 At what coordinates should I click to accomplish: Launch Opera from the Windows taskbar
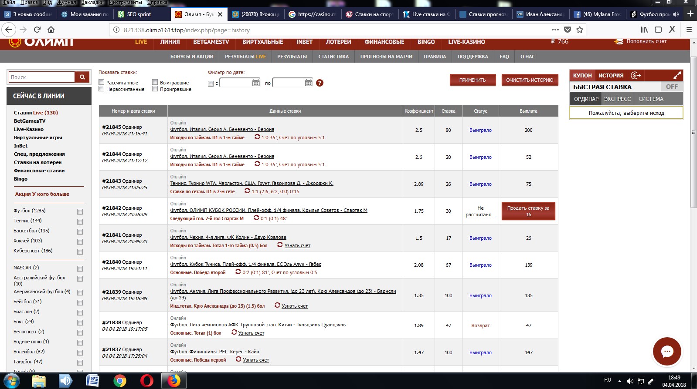(147, 381)
